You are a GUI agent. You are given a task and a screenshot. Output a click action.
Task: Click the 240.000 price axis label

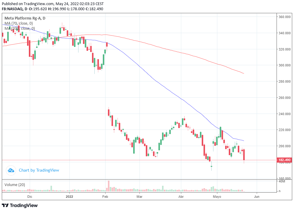point(285,114)
